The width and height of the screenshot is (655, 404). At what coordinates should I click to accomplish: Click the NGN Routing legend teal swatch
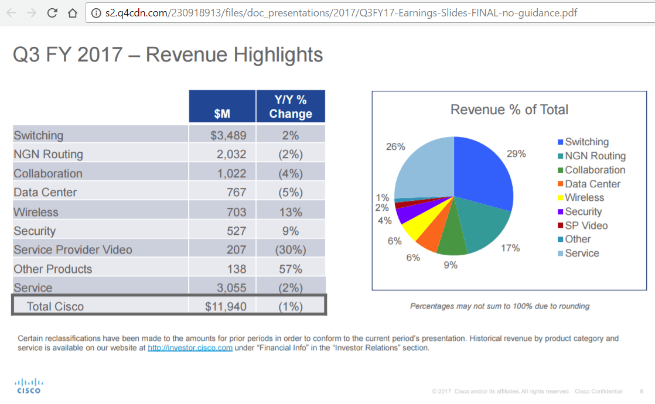click(560, 156)
